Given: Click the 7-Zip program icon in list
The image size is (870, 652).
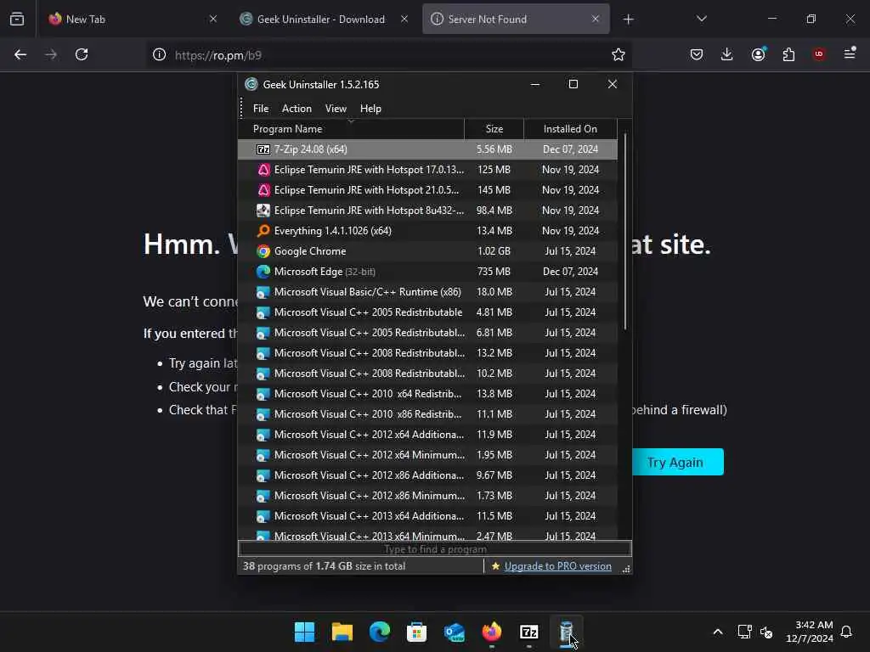Looking at the screenshot, I should click(x=263, y=149).
